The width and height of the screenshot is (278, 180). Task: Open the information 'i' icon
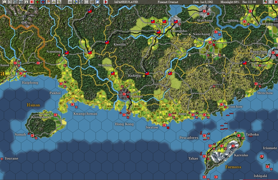tap(26, 2)
